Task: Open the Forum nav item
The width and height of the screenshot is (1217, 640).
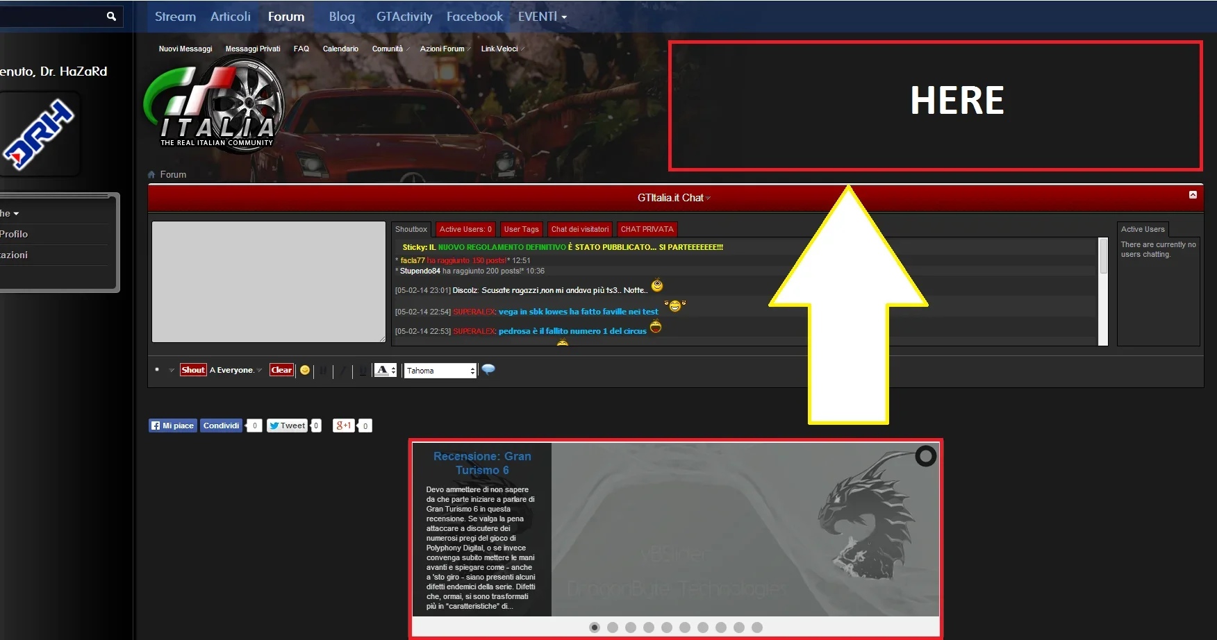Action: coord(286,17)
